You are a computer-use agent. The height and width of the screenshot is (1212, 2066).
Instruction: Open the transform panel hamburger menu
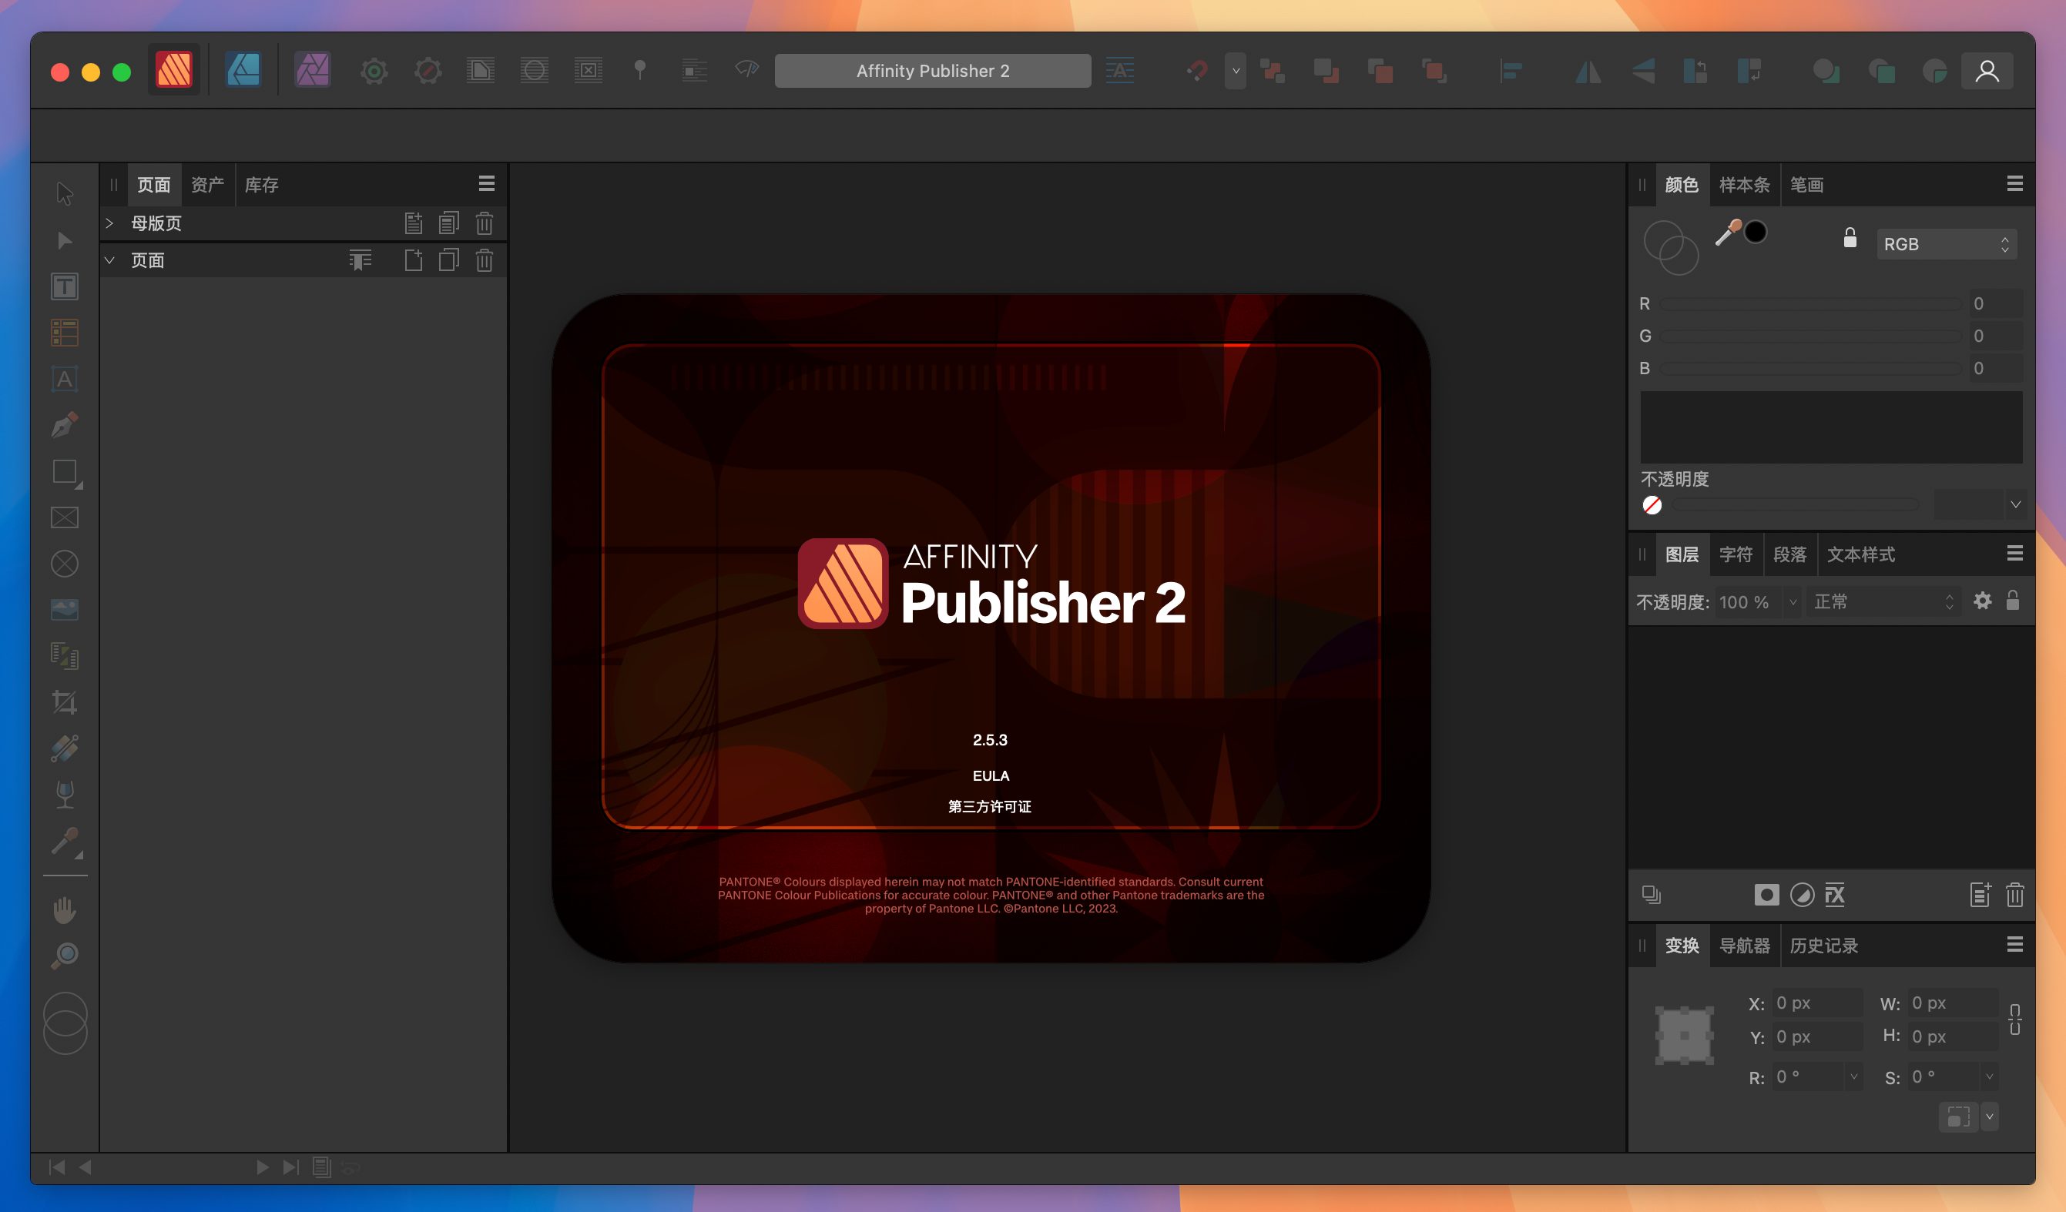2014,945
